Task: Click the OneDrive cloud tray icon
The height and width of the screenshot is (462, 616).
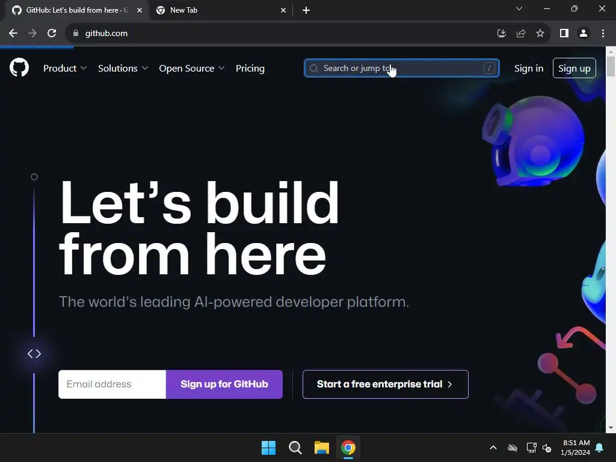Action: [x=513, y=448]
